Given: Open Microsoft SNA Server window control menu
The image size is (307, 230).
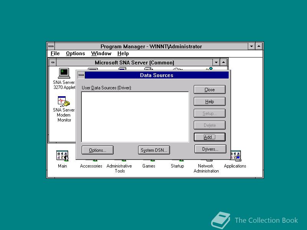Looking at the screenshot, I should 53,62.
